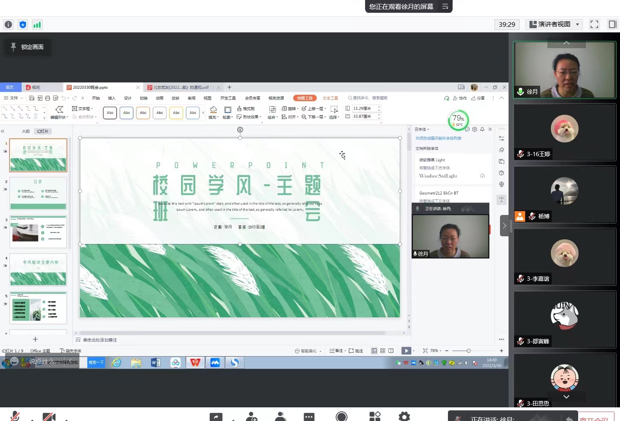Image resolution: width=620 pixels, height=421 pixels.
Task: Collapse participant panel with side arrow
Action: [504, 226]
